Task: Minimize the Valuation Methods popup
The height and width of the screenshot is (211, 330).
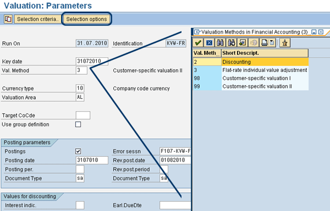Action: [x=314, y=32]
